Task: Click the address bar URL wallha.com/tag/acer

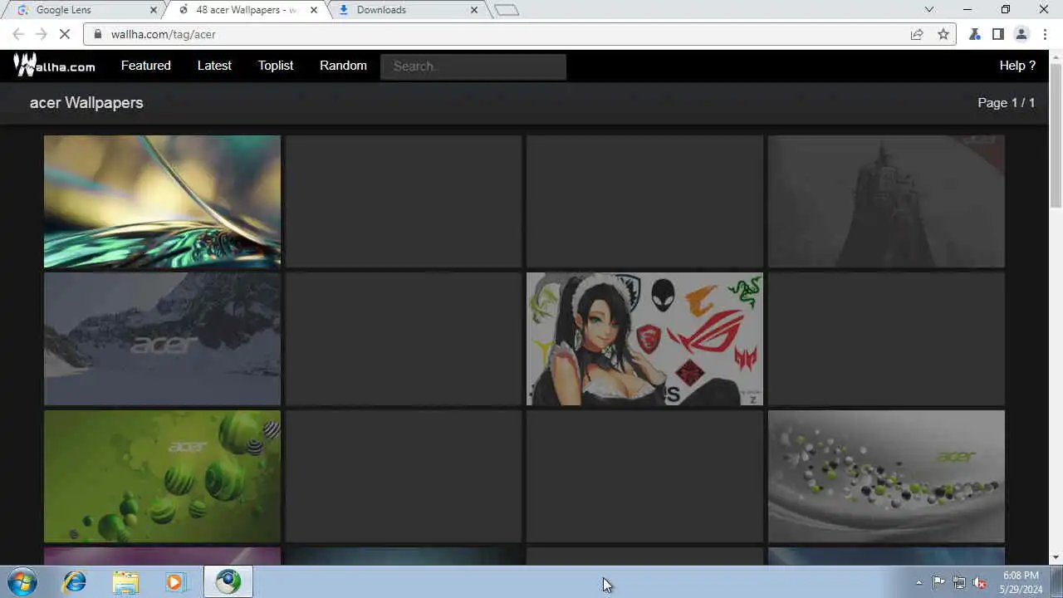Action: [164, 34]
